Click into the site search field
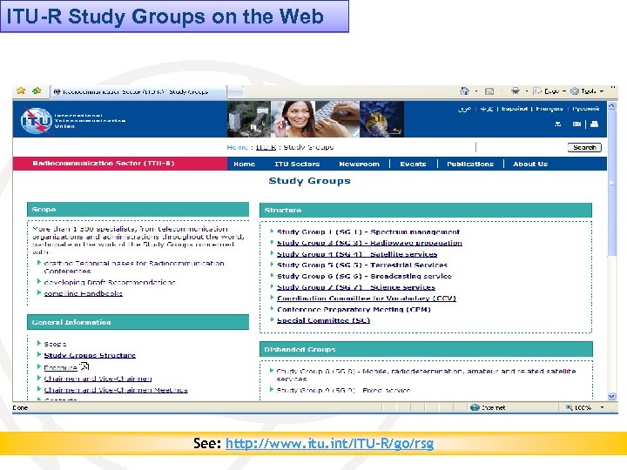The width and height of the screenshot is (627, 470). click(521, 147)
